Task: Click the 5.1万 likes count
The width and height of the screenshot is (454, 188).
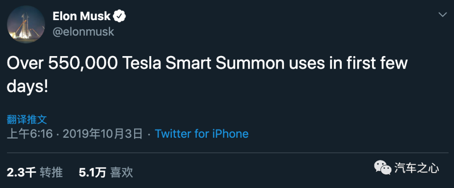Action: (x=92, y=172)
